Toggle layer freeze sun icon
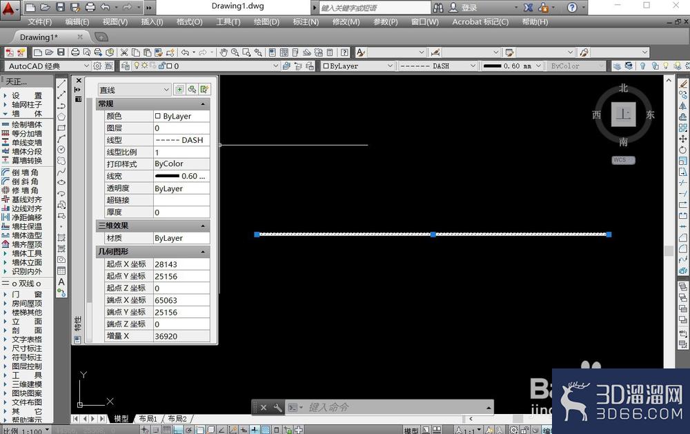Viewport: 690px width, 434px height. 144,66
